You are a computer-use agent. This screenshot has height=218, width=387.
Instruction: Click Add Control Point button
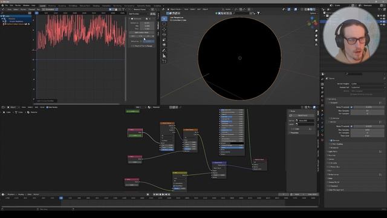pos(141,32)
